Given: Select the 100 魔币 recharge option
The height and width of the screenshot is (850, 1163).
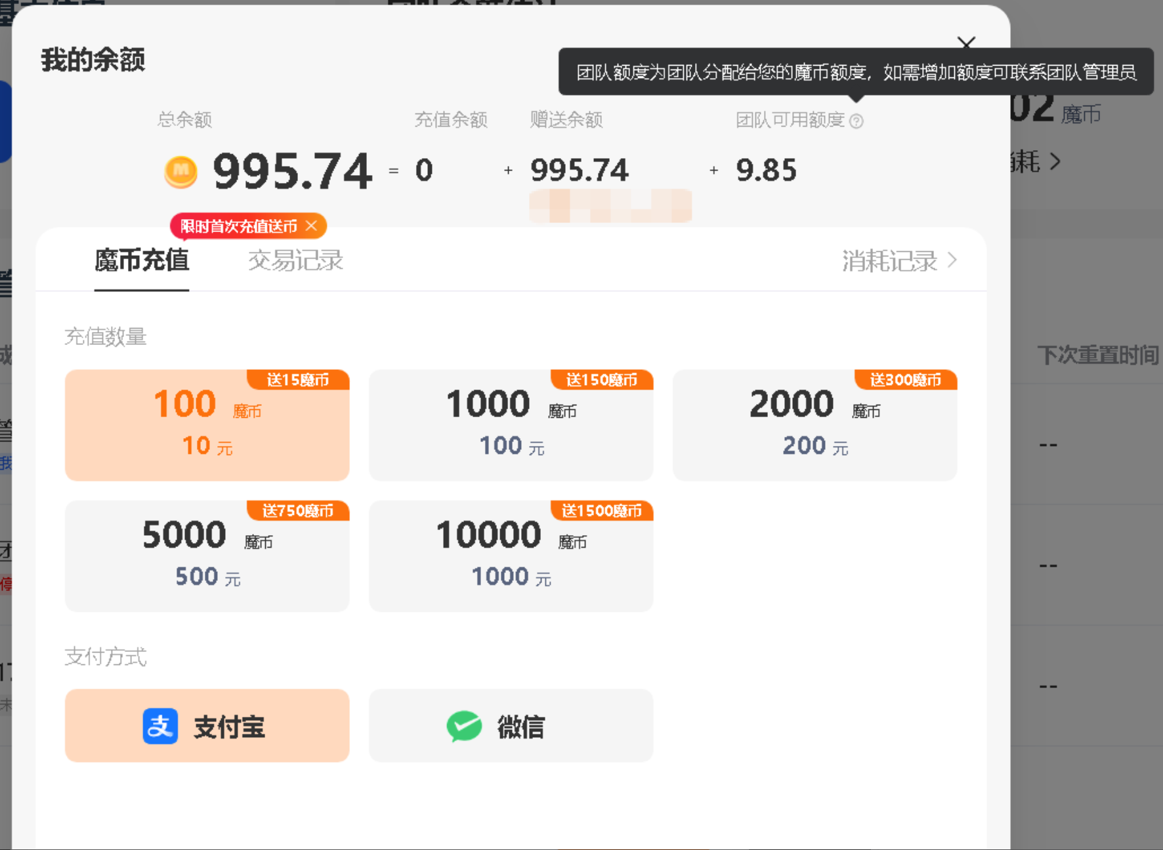Looking at the screenshot, I should pos(207,425).
